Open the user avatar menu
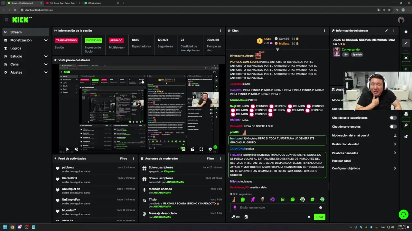 click(x=401, y=20)
